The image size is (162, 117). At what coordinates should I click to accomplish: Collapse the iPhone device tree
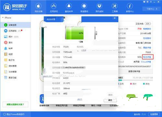click(x=3, y=18)
